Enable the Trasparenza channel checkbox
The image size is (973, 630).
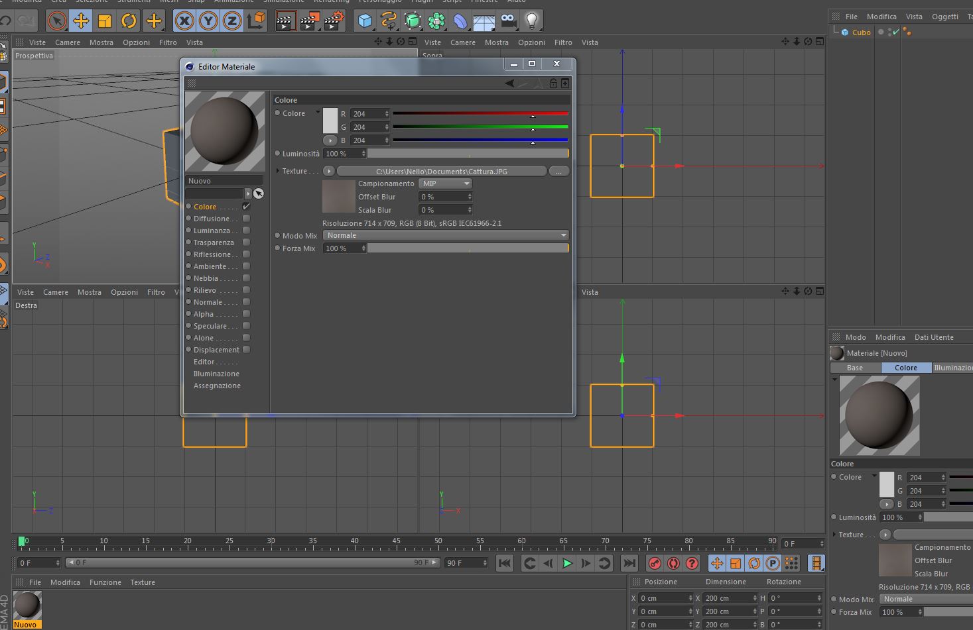point(246,242)
